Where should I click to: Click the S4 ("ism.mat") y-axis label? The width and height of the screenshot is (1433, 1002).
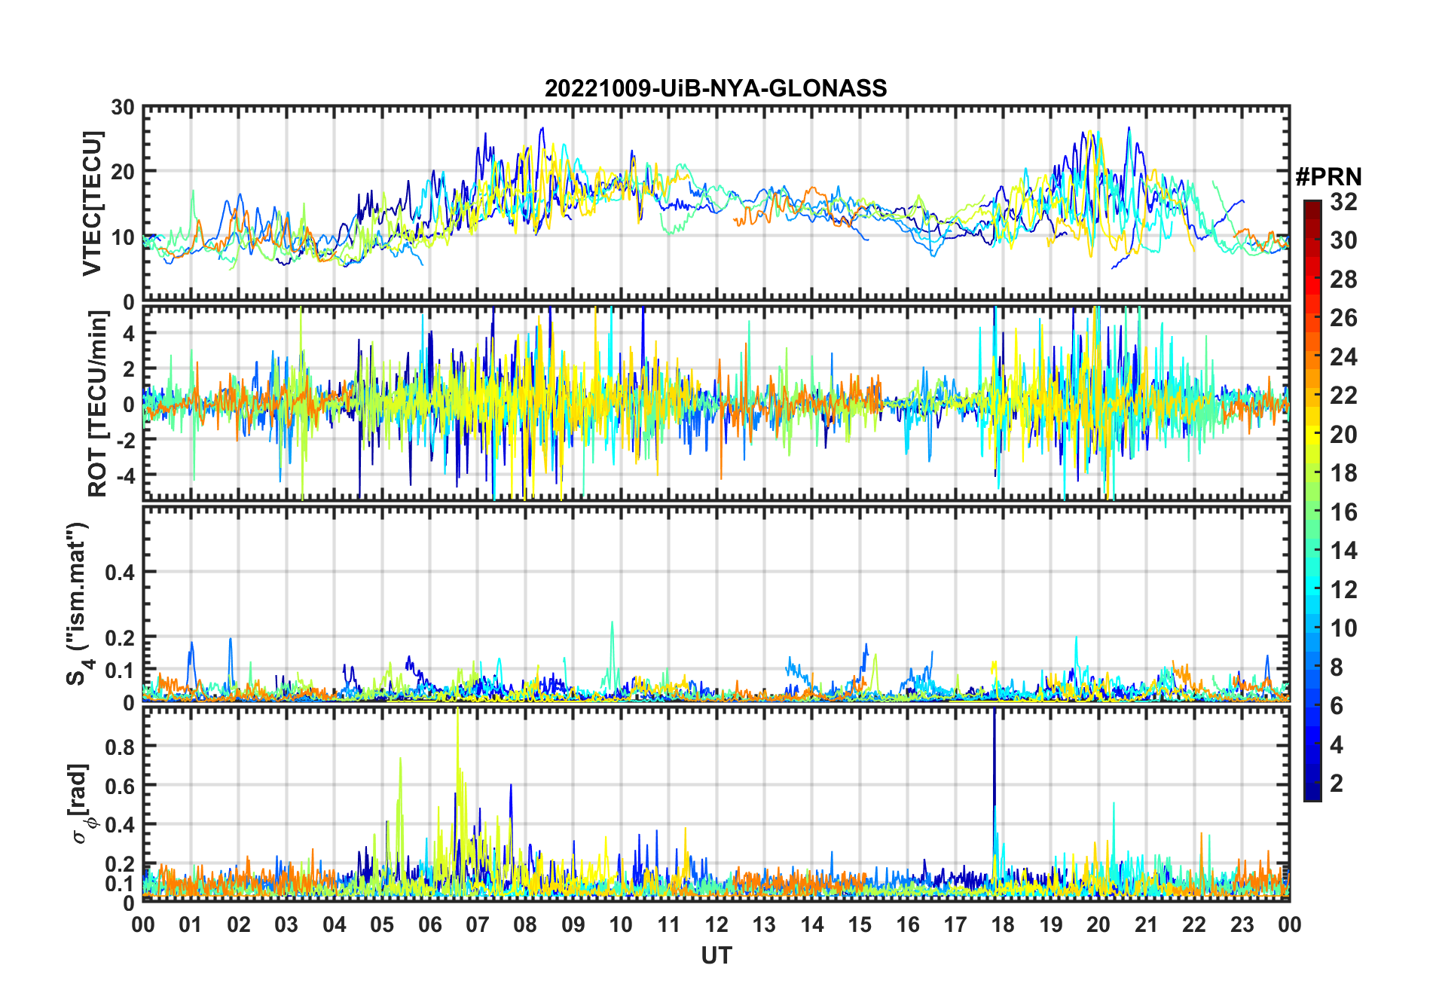pyautogui.click(x=78, y=603)
